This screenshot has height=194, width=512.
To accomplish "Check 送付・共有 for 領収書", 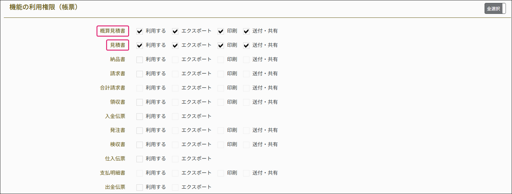I will pos(246,102).
